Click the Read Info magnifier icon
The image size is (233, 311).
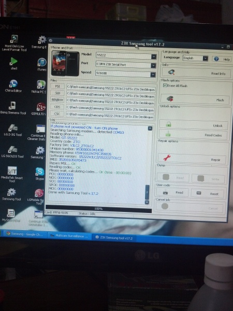tap(171, 72)
